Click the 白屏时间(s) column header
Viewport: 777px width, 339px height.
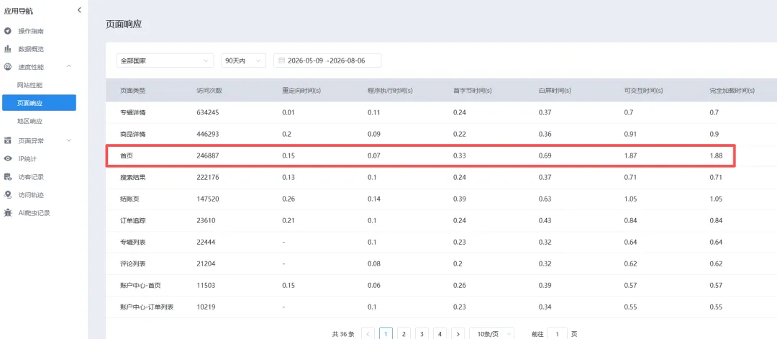click(x=555, y=91)
